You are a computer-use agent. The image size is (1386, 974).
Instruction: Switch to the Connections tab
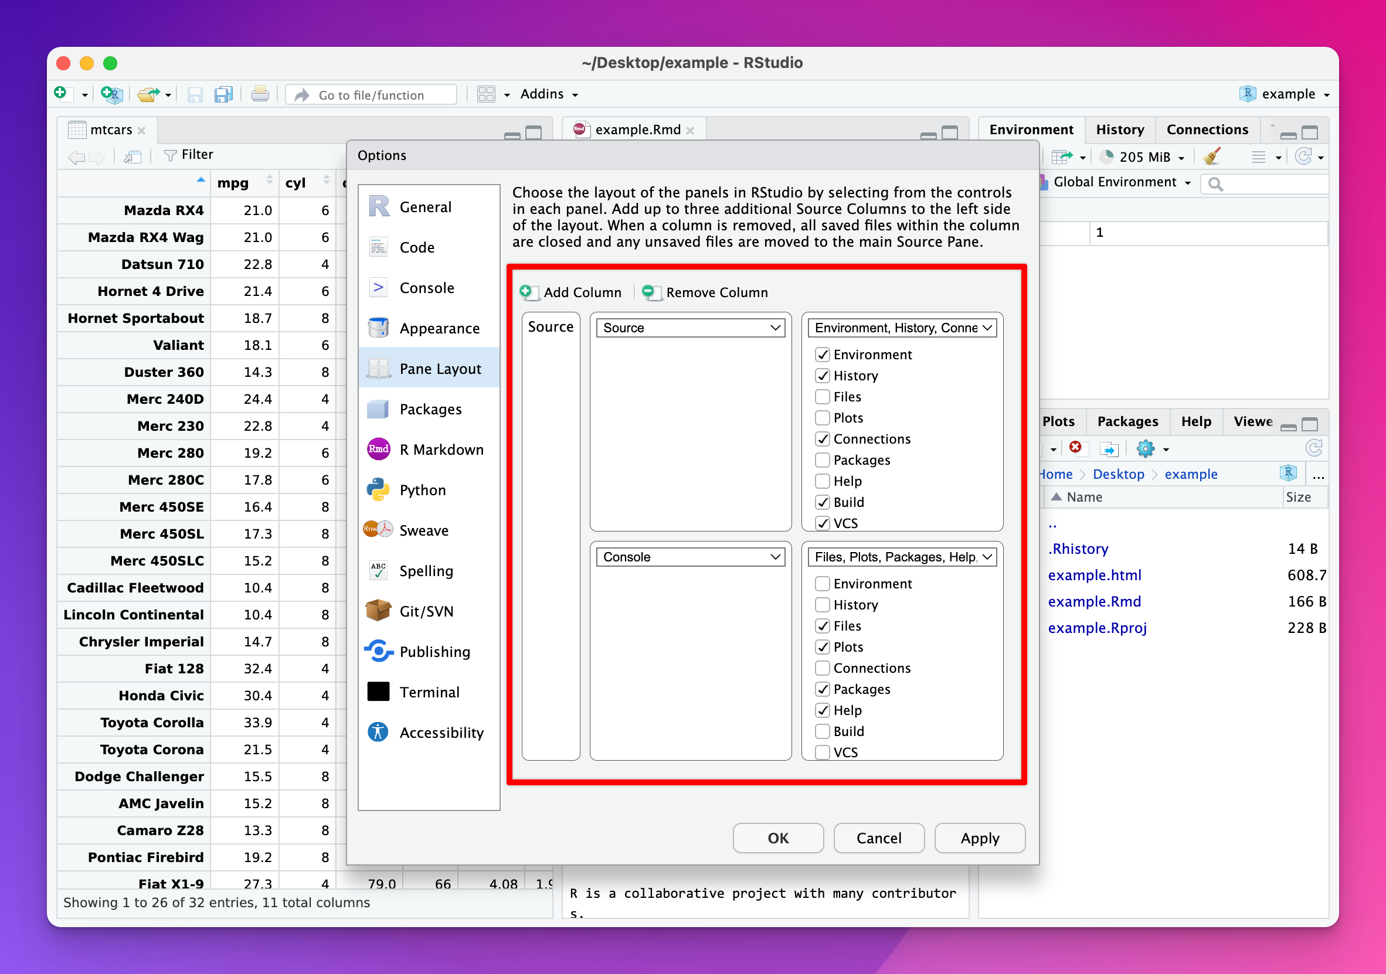[1207, 130]
